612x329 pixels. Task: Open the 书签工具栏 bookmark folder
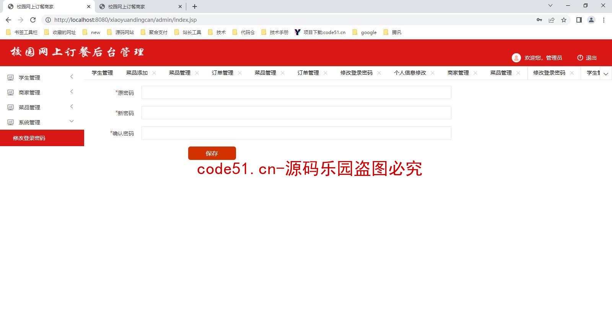22,33
